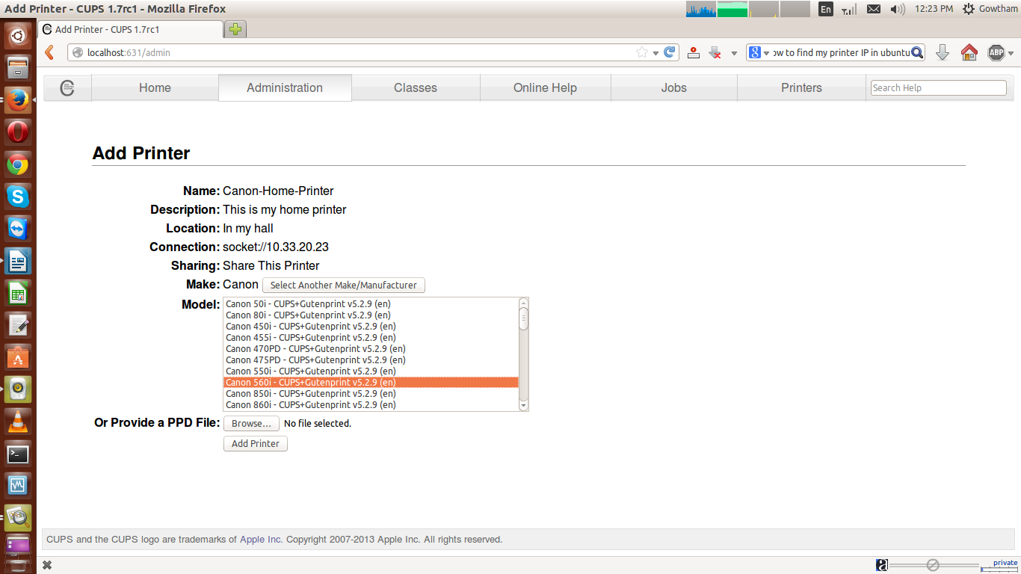Go to the Classes tab
This screenshot has width=1021, height=574.
click(416, 87)
